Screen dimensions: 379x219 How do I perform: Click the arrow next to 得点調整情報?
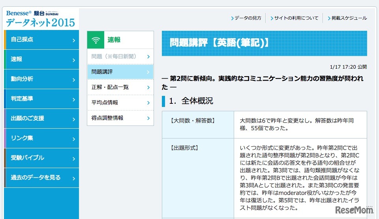(x=148, y=118)
